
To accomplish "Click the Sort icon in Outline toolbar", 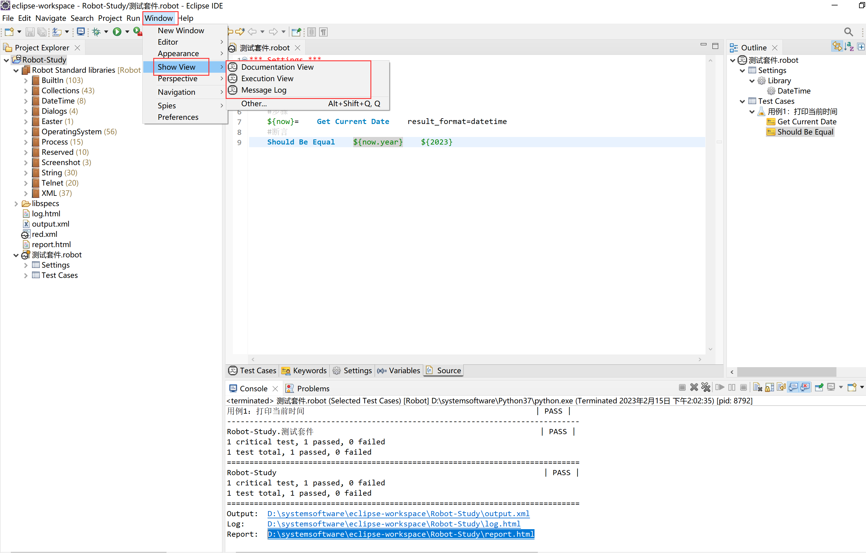I will tap(849, 47).
